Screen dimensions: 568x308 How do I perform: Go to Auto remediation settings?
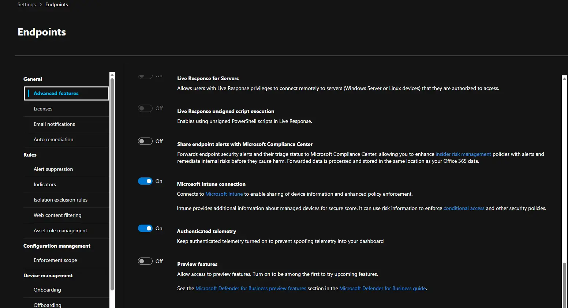tap(53, 139)
